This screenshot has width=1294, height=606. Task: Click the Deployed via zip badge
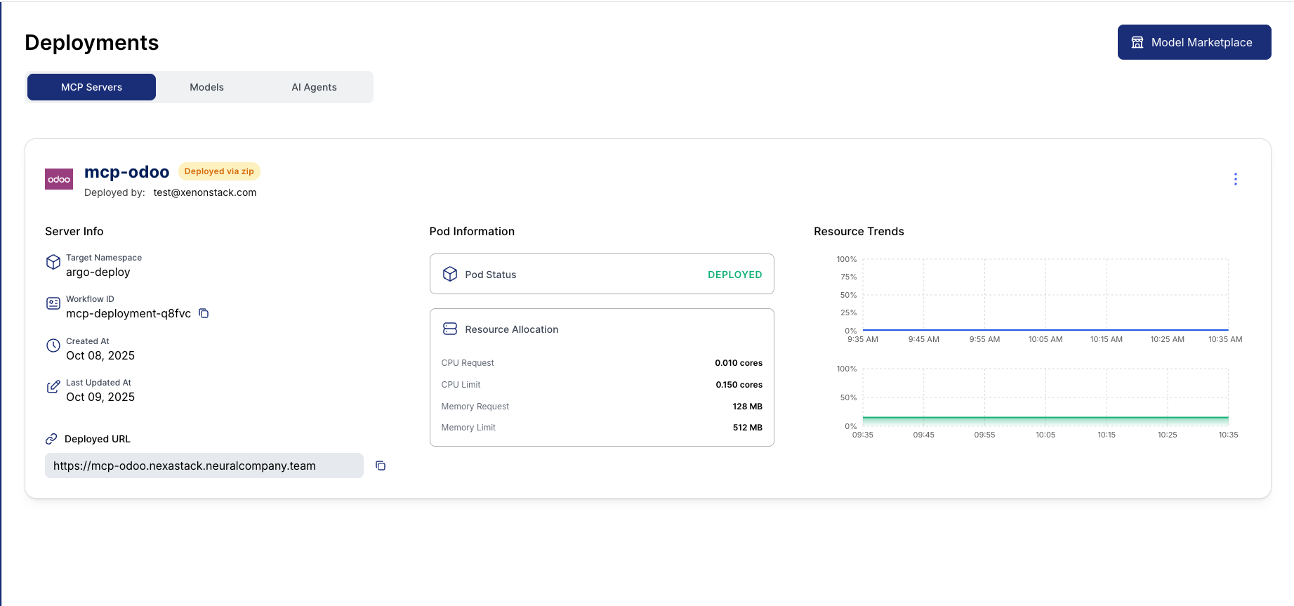pos(219,171)
